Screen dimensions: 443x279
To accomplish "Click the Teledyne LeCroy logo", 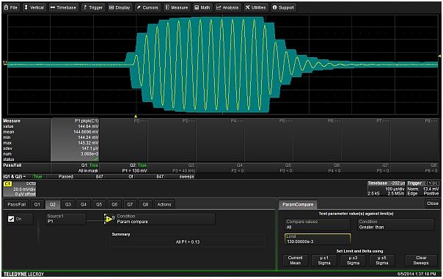I will [x=23, y=274].
